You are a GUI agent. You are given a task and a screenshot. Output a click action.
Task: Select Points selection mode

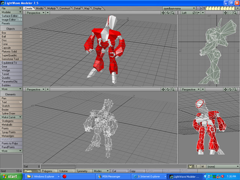click(x=31, y=171)
